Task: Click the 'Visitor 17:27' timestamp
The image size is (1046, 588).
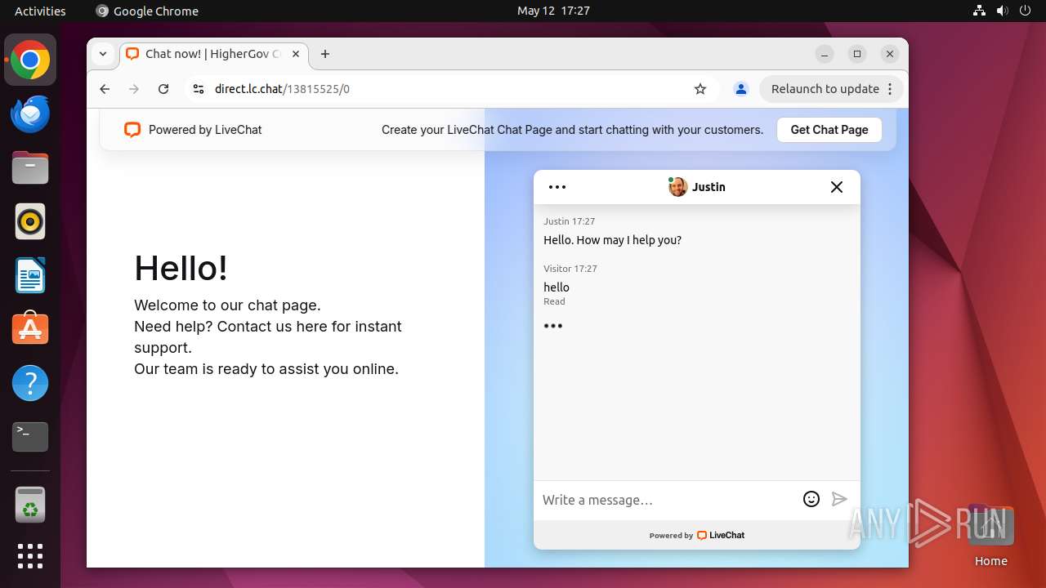Action: point(570,269)
